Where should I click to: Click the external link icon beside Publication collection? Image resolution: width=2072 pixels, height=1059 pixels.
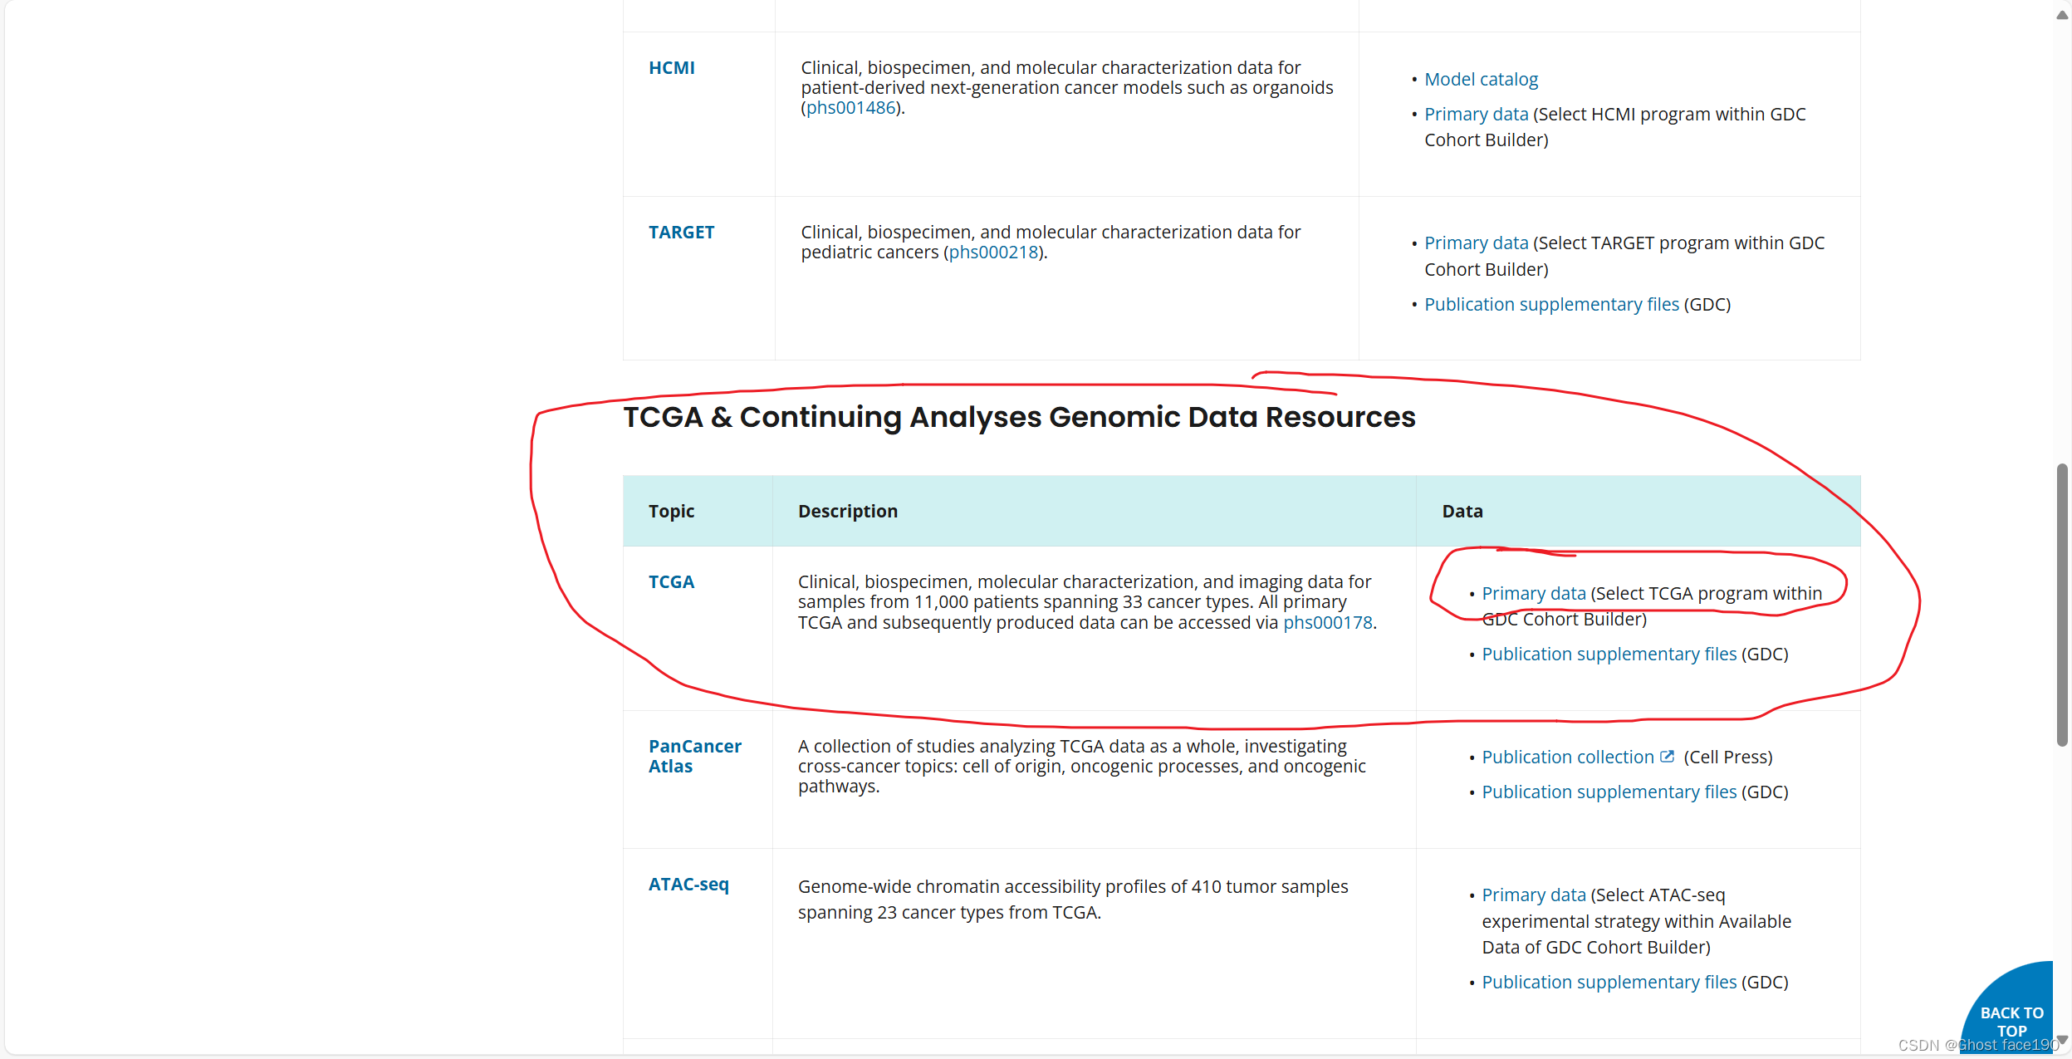(1667, 757)
